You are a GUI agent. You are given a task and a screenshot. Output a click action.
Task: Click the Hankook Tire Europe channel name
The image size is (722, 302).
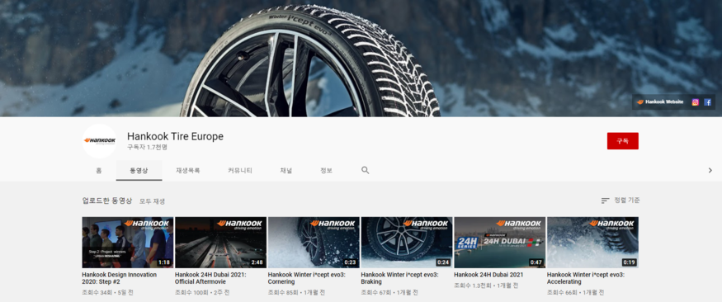175,136
